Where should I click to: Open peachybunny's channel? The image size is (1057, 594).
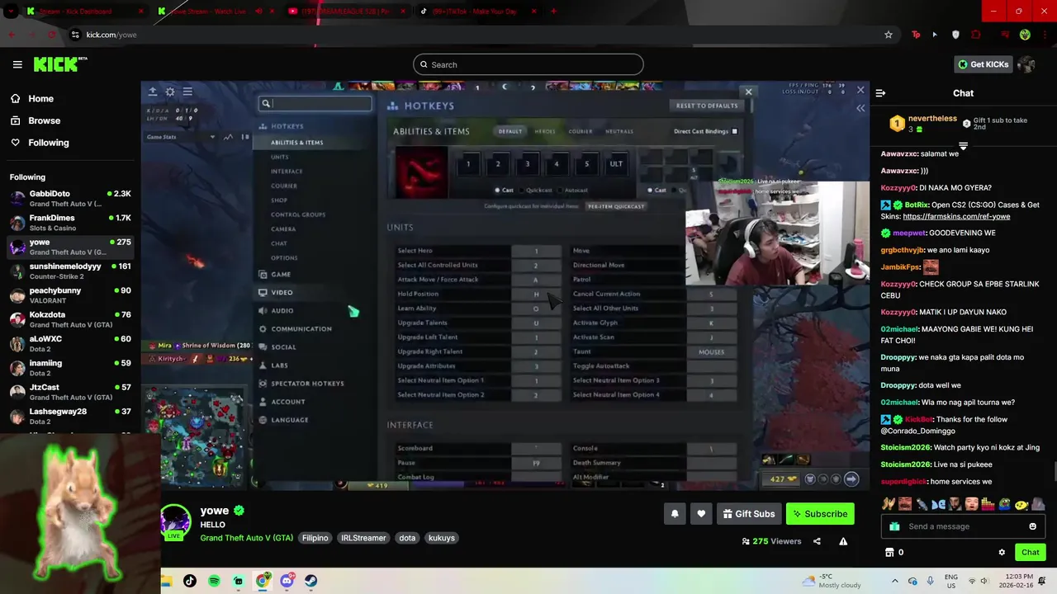click(x=70, y=295)
